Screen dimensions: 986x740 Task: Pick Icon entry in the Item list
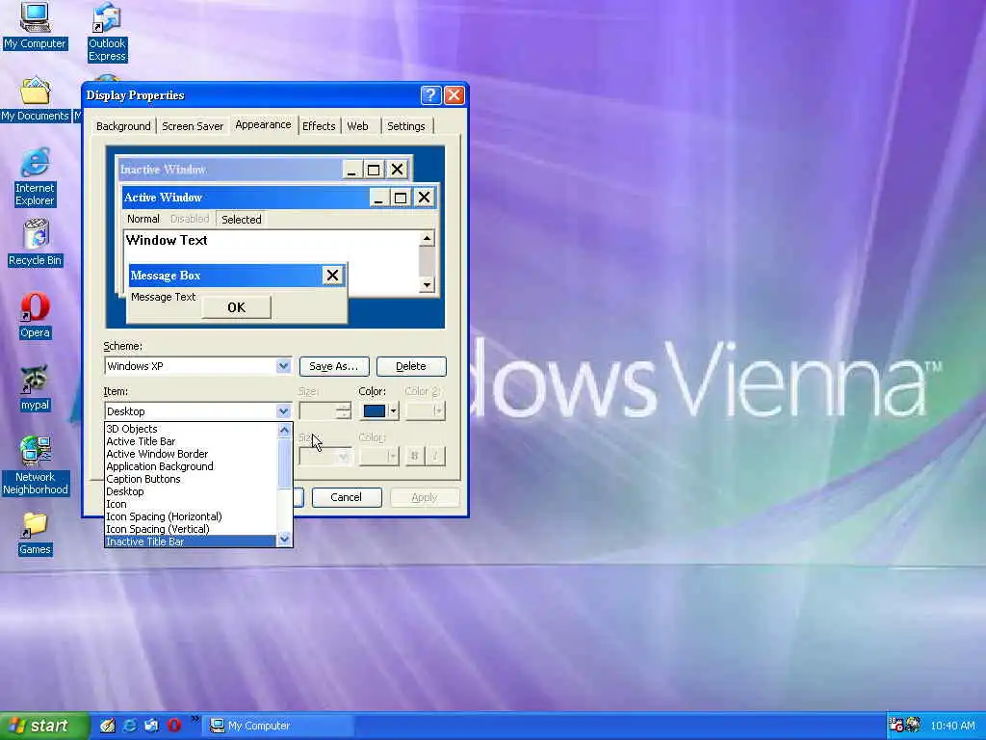tap(190, 504)
